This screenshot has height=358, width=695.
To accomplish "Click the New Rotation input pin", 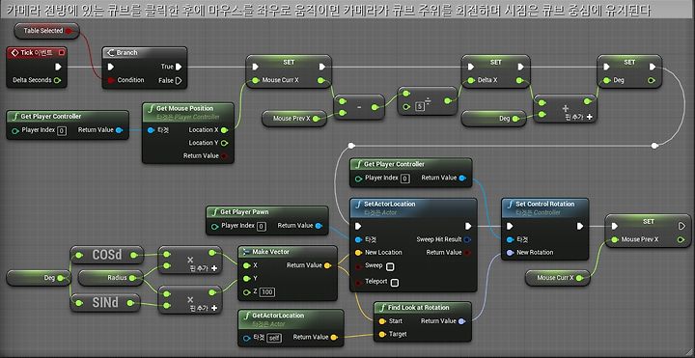I will point(511,253).
